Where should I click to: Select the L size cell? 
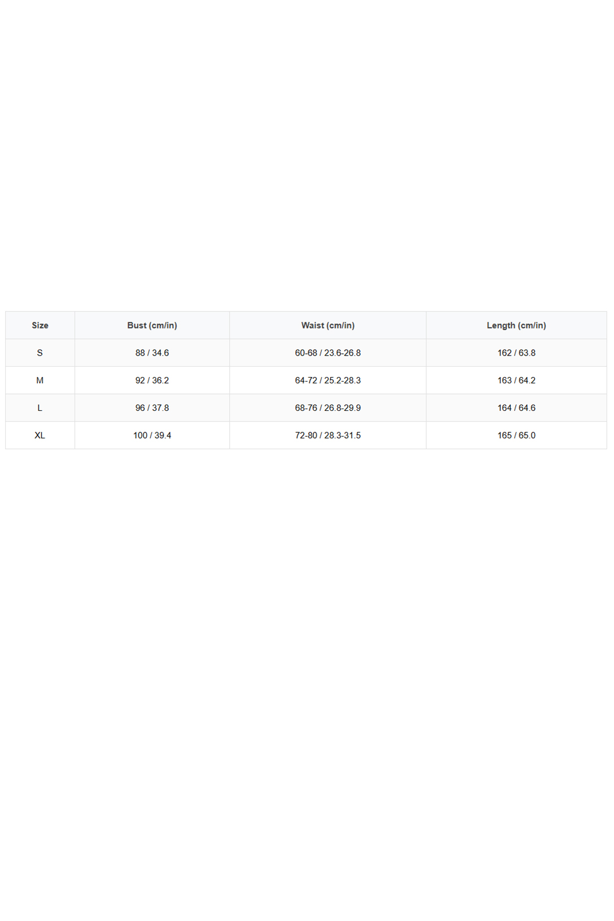(x=40, y=408)
